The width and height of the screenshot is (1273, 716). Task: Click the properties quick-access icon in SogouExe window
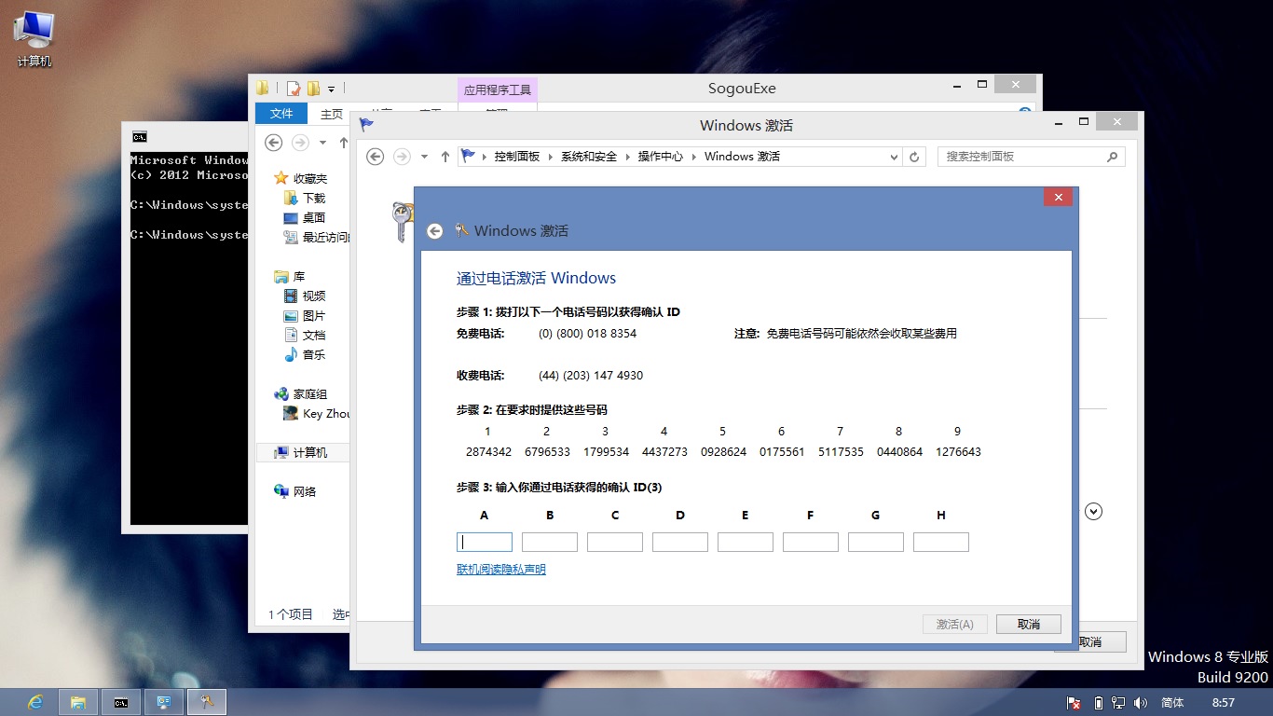click(x=294, y=89)
